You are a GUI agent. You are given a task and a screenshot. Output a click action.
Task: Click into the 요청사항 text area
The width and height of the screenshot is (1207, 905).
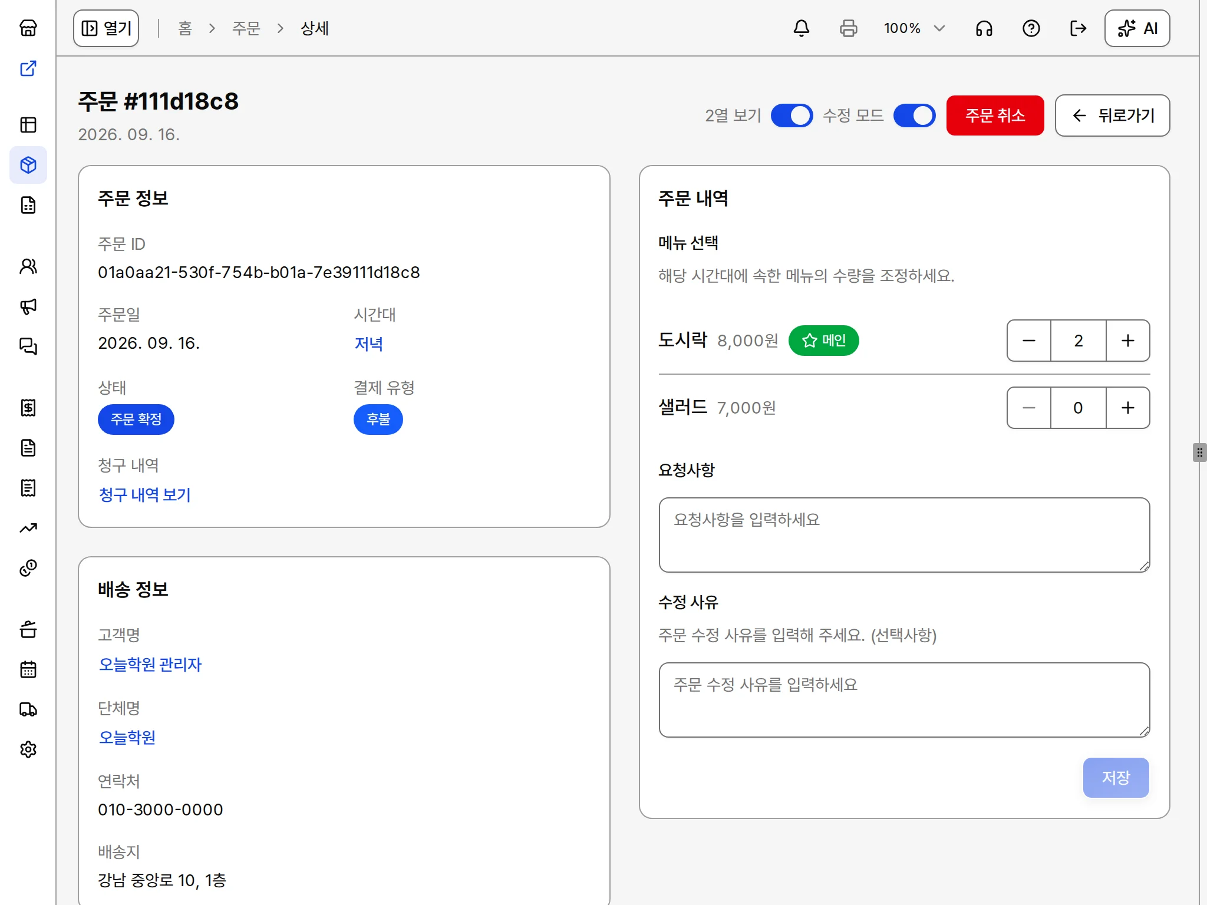[904, 535]
